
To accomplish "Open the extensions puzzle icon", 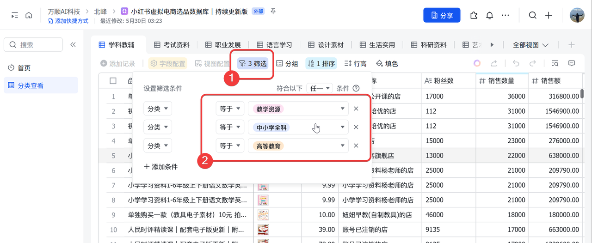I will pos(473,15).
